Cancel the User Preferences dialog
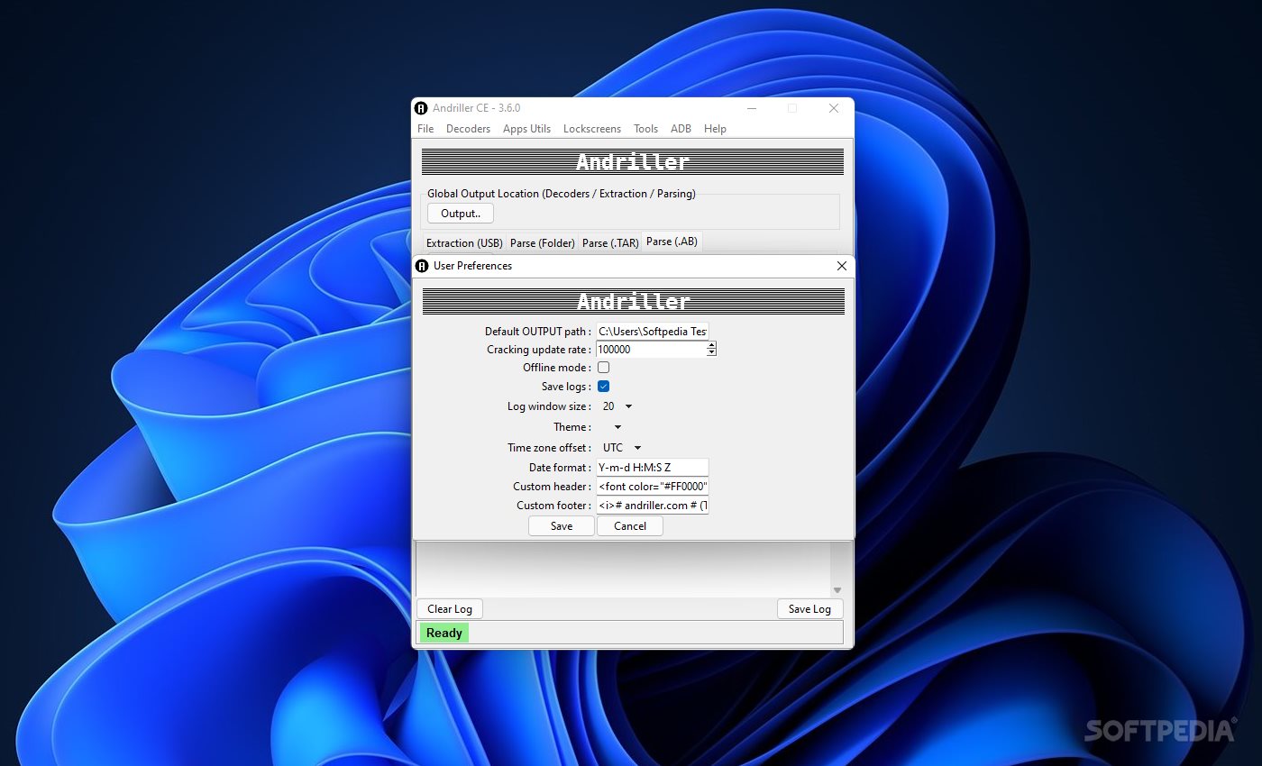The width and height of the screenshot is (1262, 766). coord(630,526)
